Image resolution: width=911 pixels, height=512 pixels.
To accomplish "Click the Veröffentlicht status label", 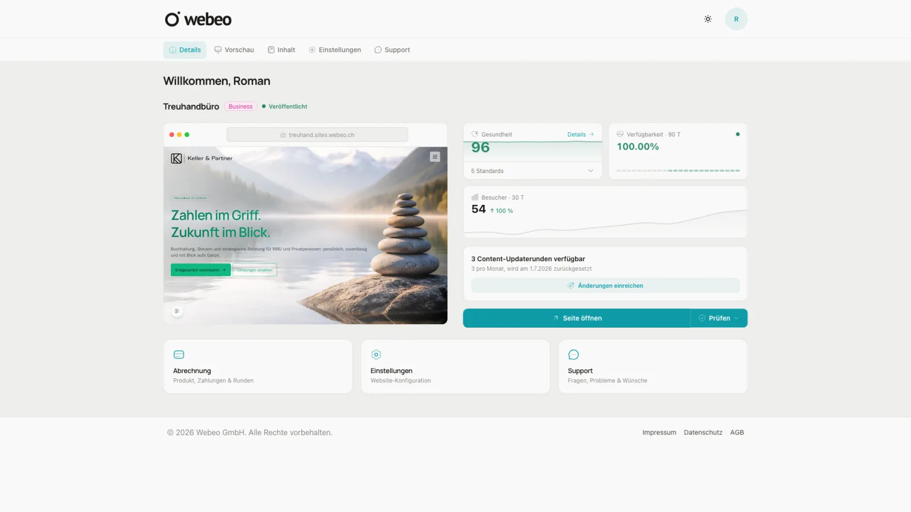I will point(285,106).
